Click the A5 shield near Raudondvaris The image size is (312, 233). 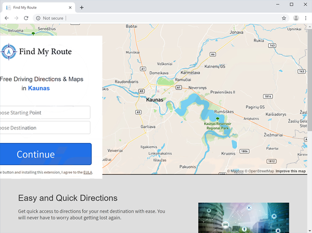click(x=141, y=91)
